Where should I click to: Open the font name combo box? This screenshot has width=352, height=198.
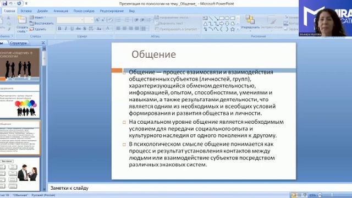[x=70, y=20]
